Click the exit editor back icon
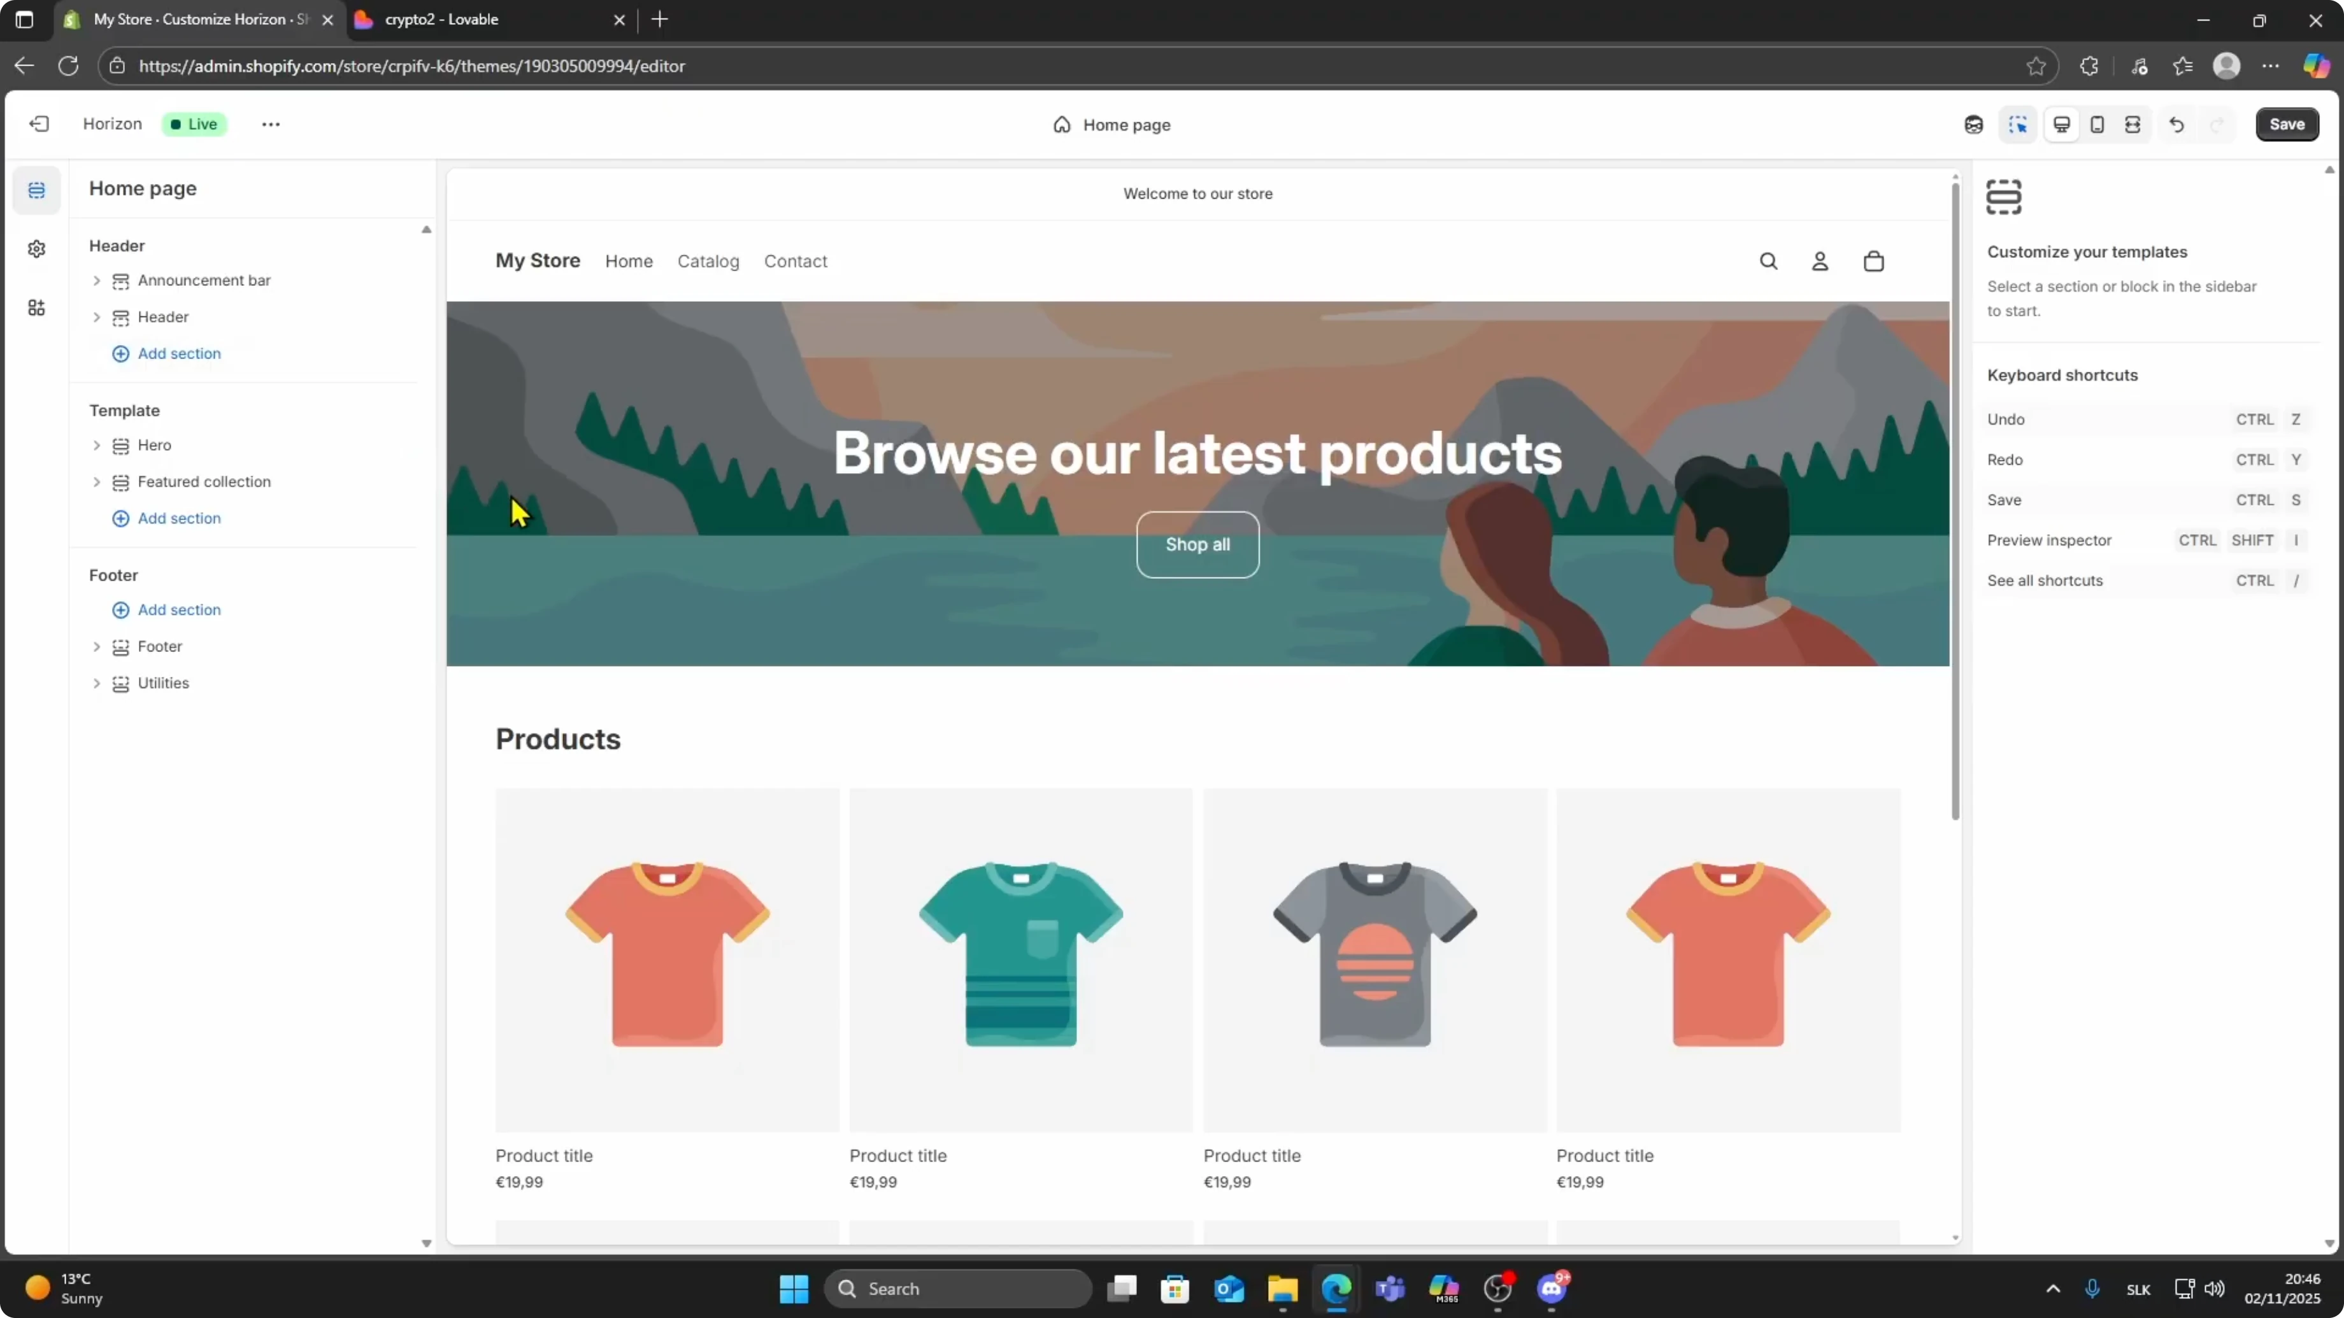2344x1318 pixels. (x=39, y=124)
